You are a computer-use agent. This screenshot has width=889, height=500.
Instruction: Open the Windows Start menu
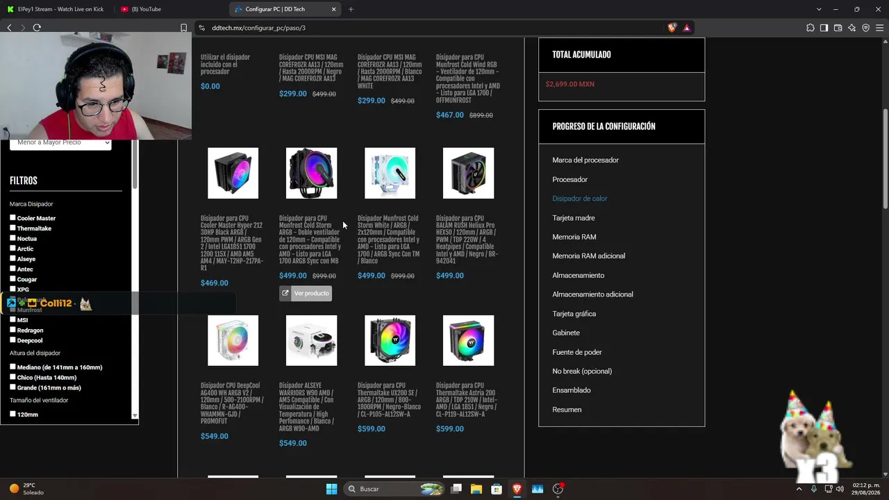(331, 489)
